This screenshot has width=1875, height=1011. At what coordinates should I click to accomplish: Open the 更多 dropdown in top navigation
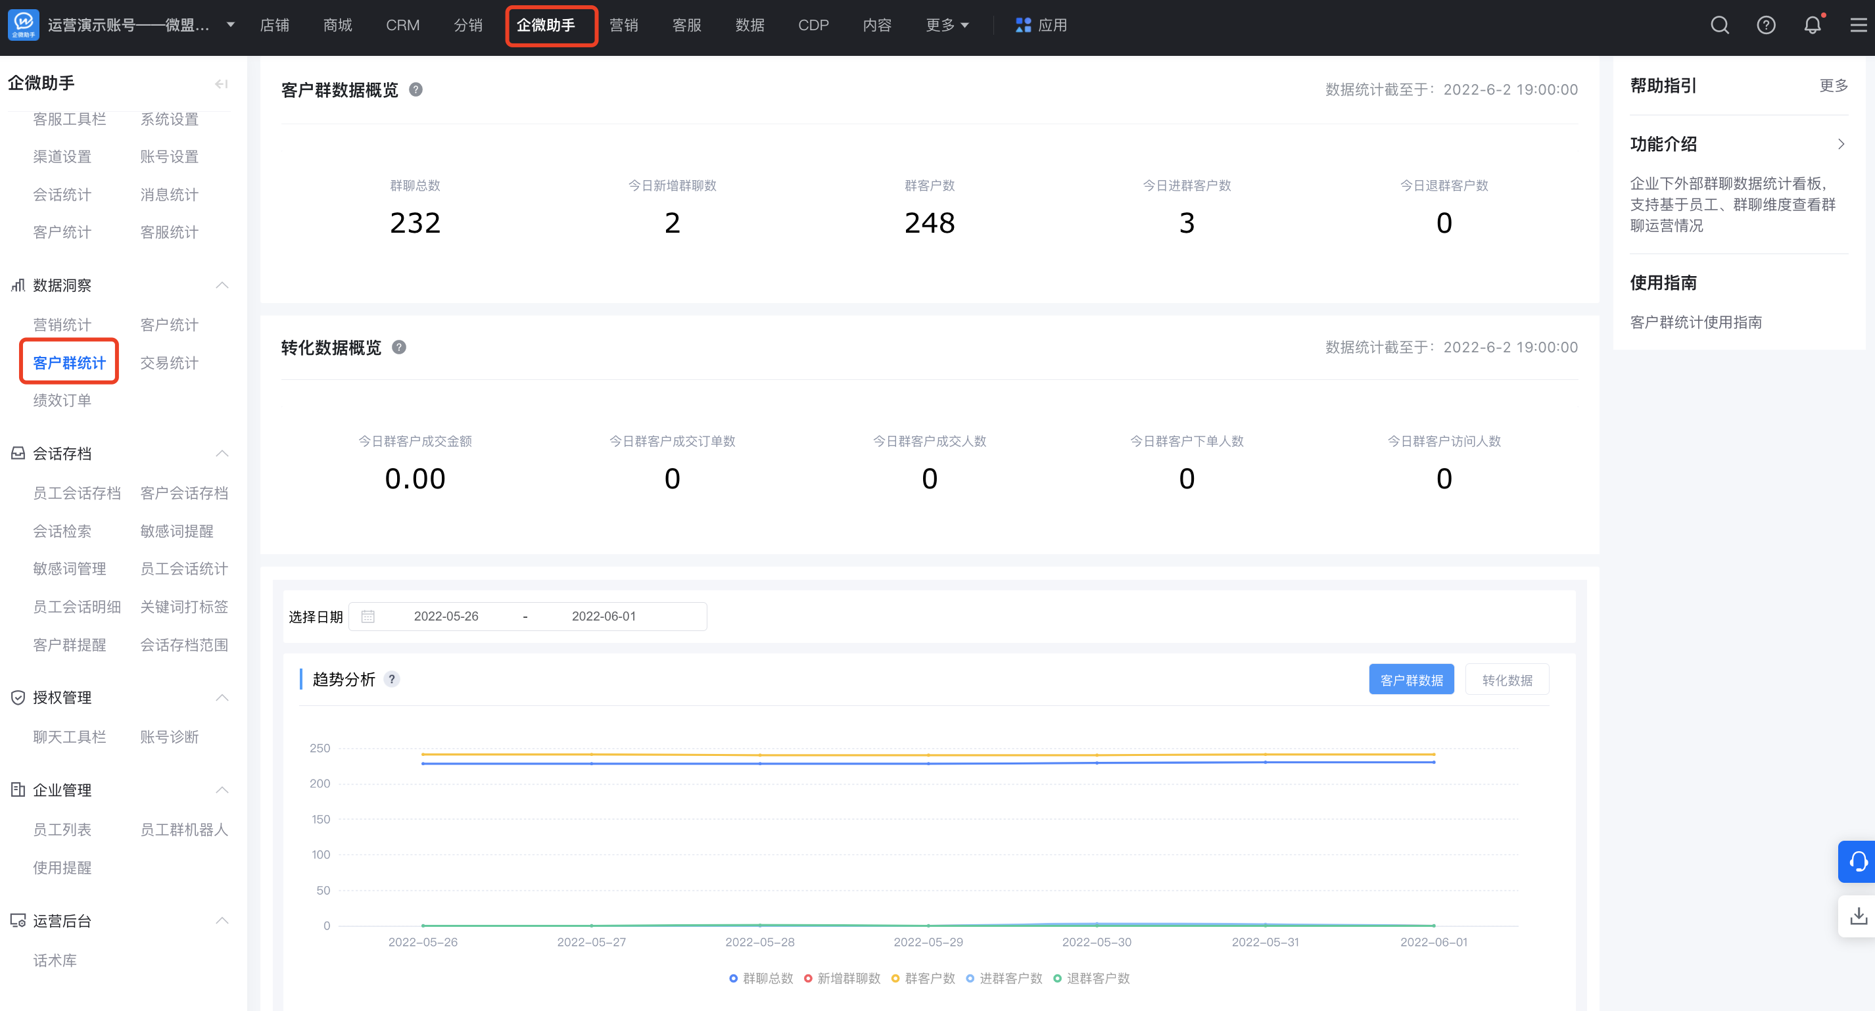tap(946, 26)
